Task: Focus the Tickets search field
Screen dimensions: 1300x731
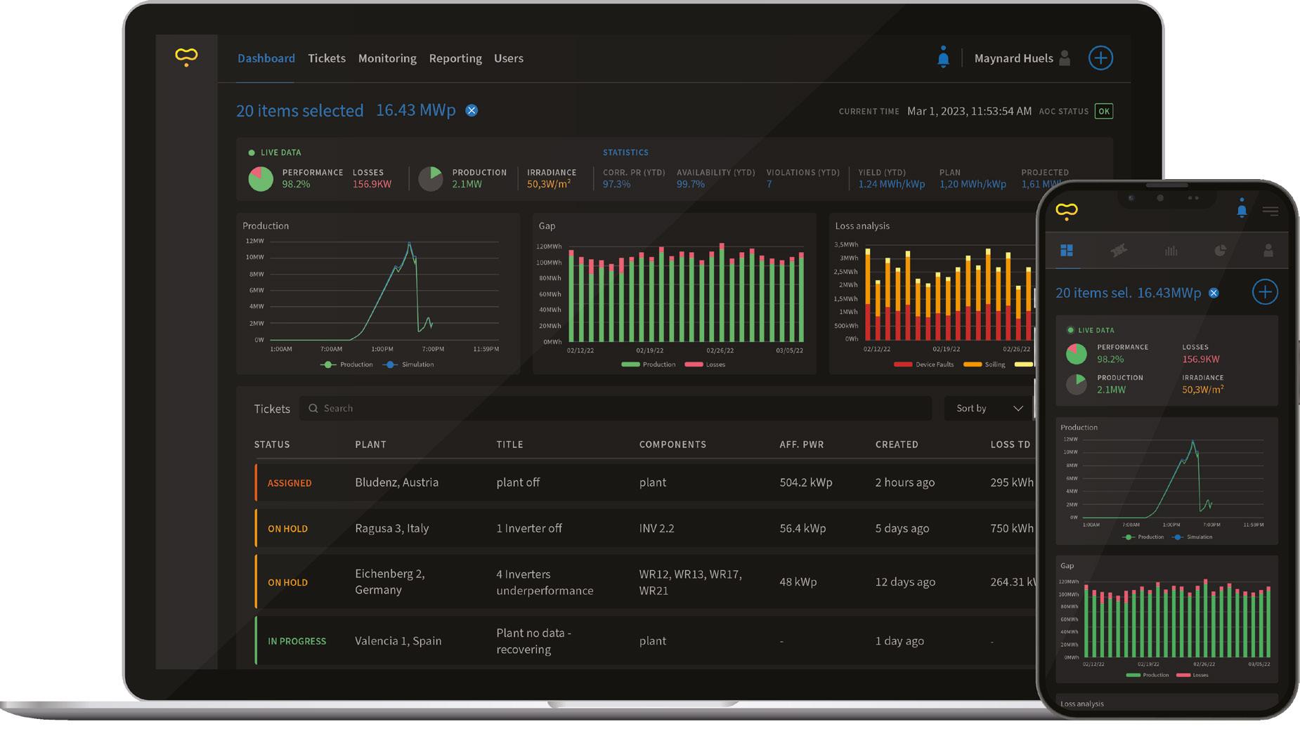Action: 616,408
